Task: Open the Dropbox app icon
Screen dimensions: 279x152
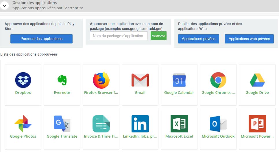Action: pos(23,80)
